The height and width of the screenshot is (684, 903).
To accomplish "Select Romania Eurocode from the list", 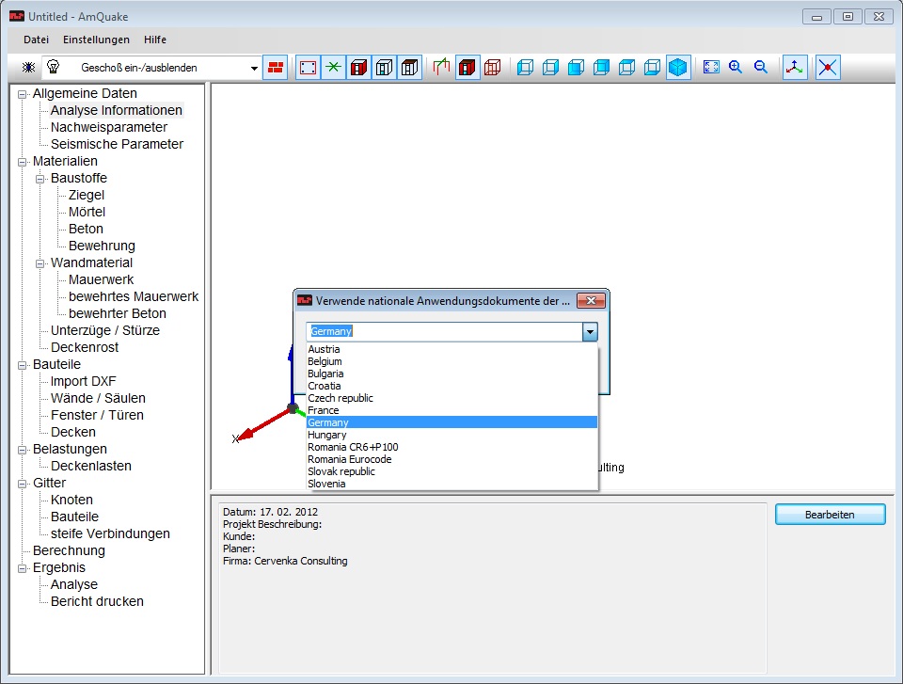I will [452, 459].
